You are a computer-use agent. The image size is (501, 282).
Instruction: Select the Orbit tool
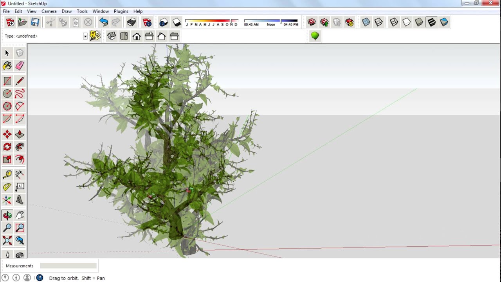pos(7,215)
